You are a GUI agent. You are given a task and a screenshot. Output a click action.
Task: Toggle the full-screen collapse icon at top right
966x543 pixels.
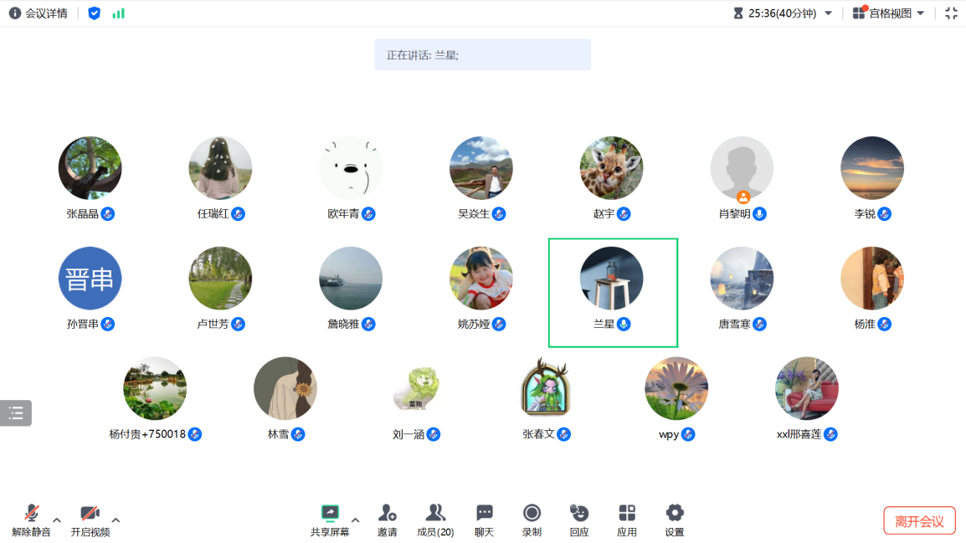(951, 13)
